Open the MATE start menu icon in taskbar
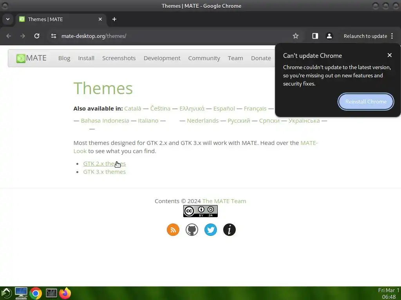The width and height of the screenshot is (401, 300). coord(6,293)
